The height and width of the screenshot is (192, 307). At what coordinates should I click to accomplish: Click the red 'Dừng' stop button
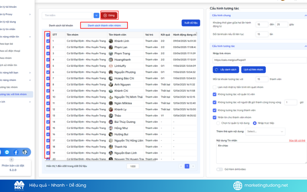pyautogui.click(x=109, y=15)
